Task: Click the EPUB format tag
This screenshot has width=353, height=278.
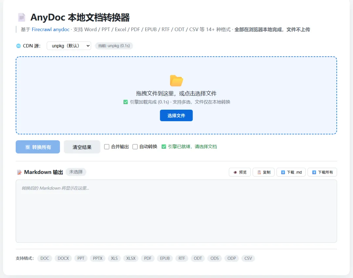Action: 165,258
